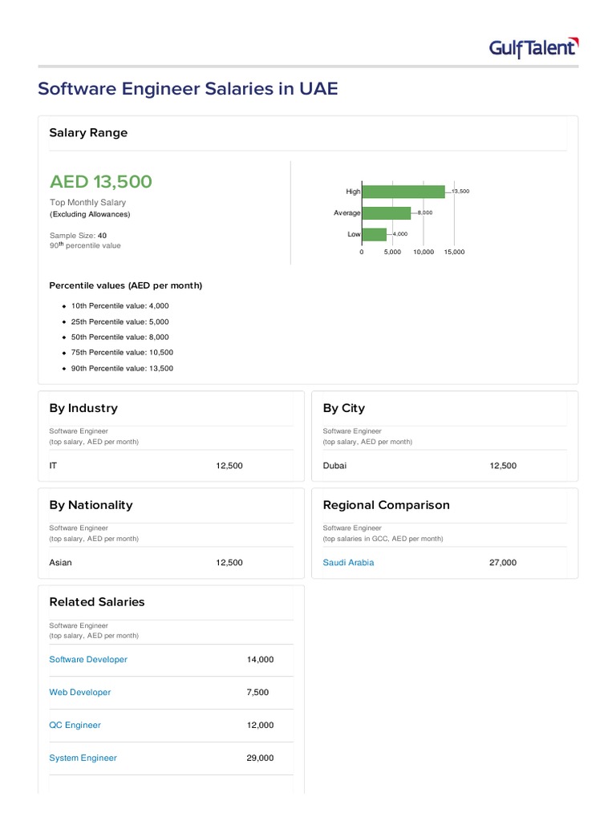Screen dimensions: 616x821
Task: Click the GulfTalent logo
Action: (x=533, y=48)
